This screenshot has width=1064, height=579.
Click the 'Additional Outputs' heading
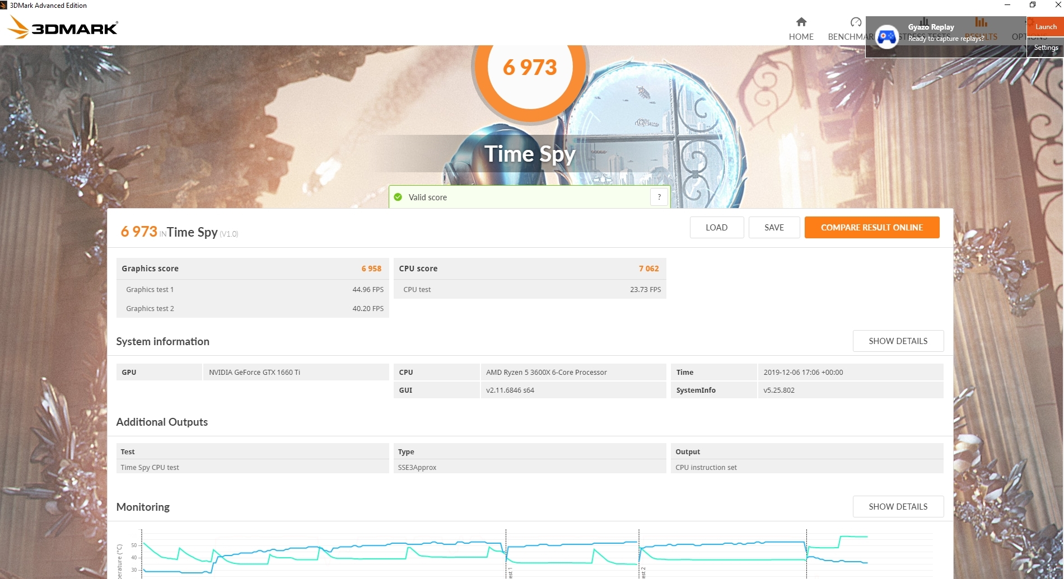point(162,422)
